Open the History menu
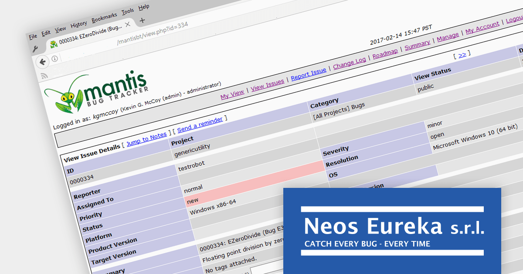Viewport: 523px width, 274px height. pos(78,24)
